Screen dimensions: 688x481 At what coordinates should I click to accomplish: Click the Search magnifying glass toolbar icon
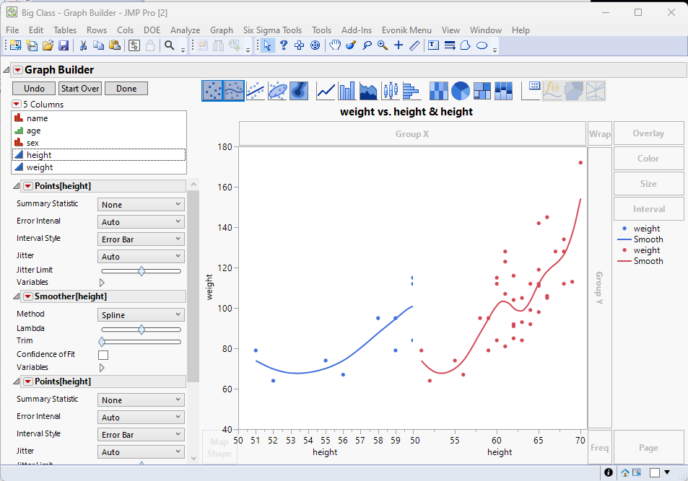point(170,45)
